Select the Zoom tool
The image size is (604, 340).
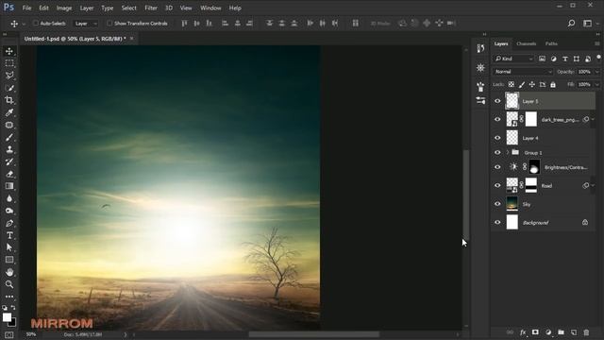9,284
